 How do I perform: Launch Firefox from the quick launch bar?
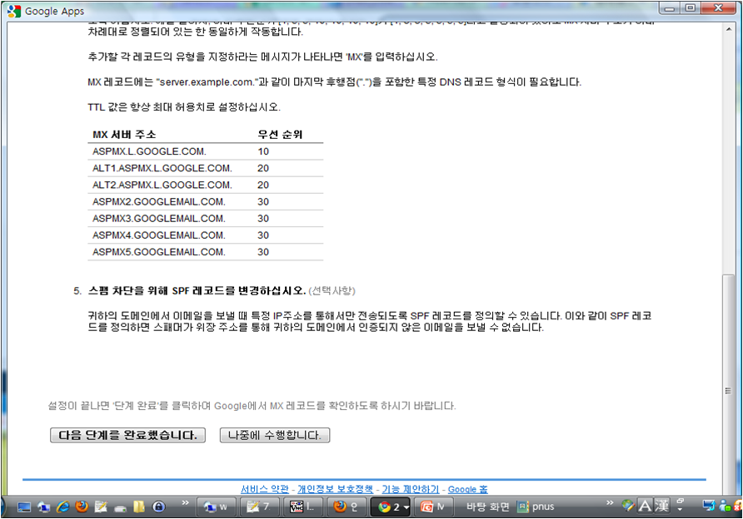click(x=82, y=507)
